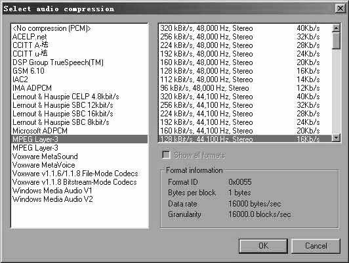Click the OK button
This screenshot has width=349, height=263.
[263, 246]
